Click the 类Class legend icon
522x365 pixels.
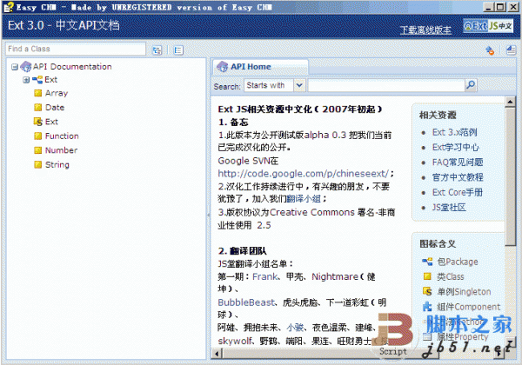[427, 276]
